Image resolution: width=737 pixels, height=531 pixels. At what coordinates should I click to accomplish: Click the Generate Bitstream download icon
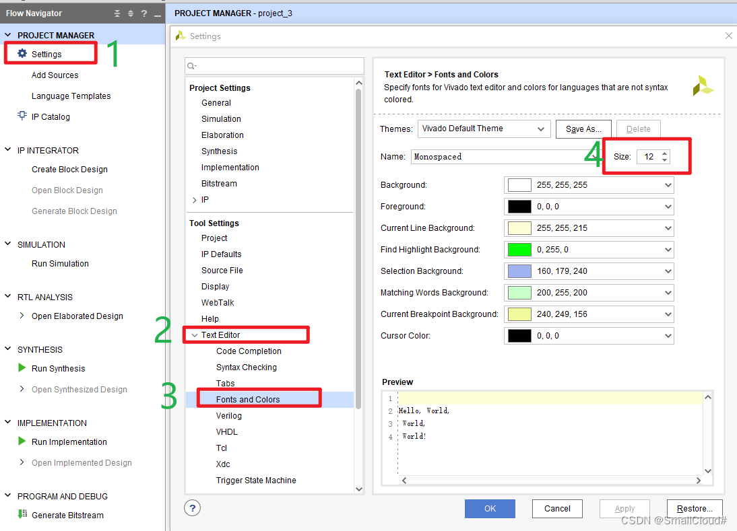point(22,515)
